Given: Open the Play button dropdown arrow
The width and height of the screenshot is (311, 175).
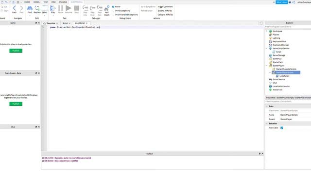Looking at the screenshot, I should [x=53, y=15].
